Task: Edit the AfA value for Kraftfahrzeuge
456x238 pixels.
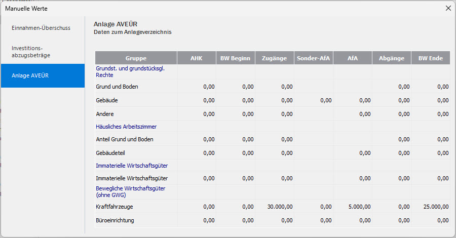Action: pyautogui.click(x=353, y=207)
